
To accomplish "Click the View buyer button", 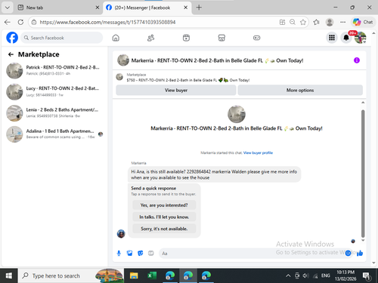I will click(x=176, y=90).
